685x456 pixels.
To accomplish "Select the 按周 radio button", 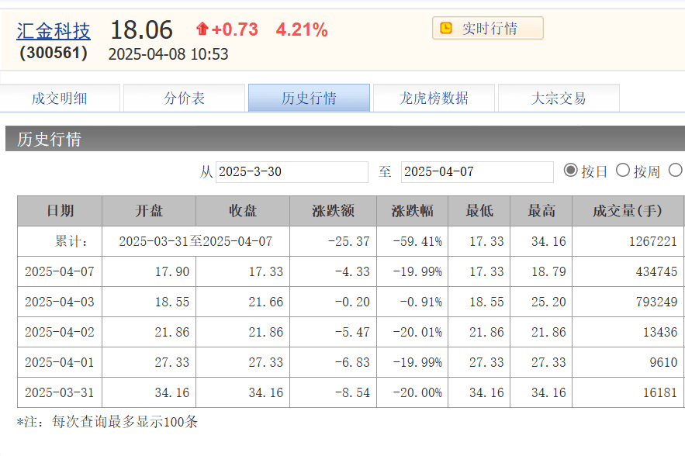I will 623,170.
